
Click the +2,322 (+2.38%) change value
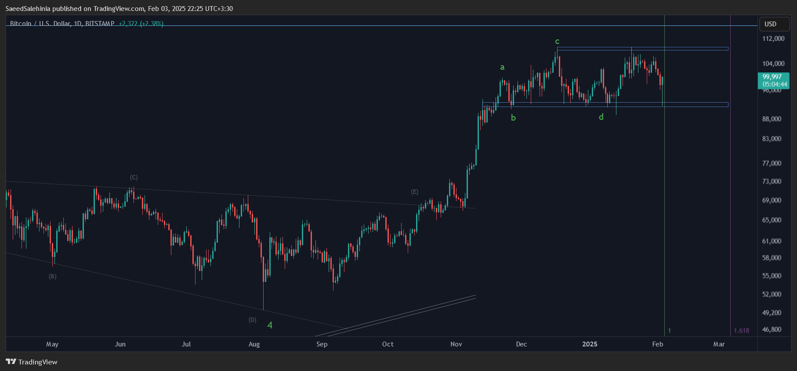(141, 23)
